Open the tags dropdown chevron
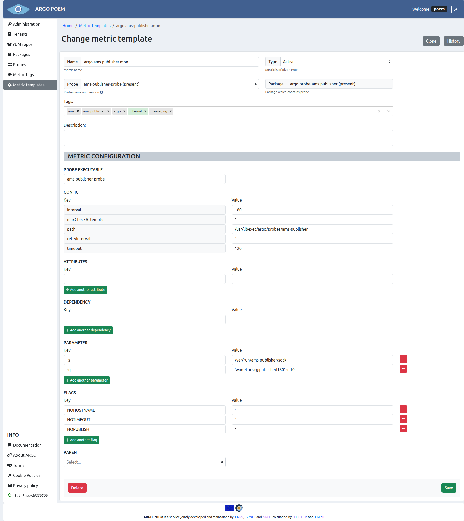 (388, 111)
